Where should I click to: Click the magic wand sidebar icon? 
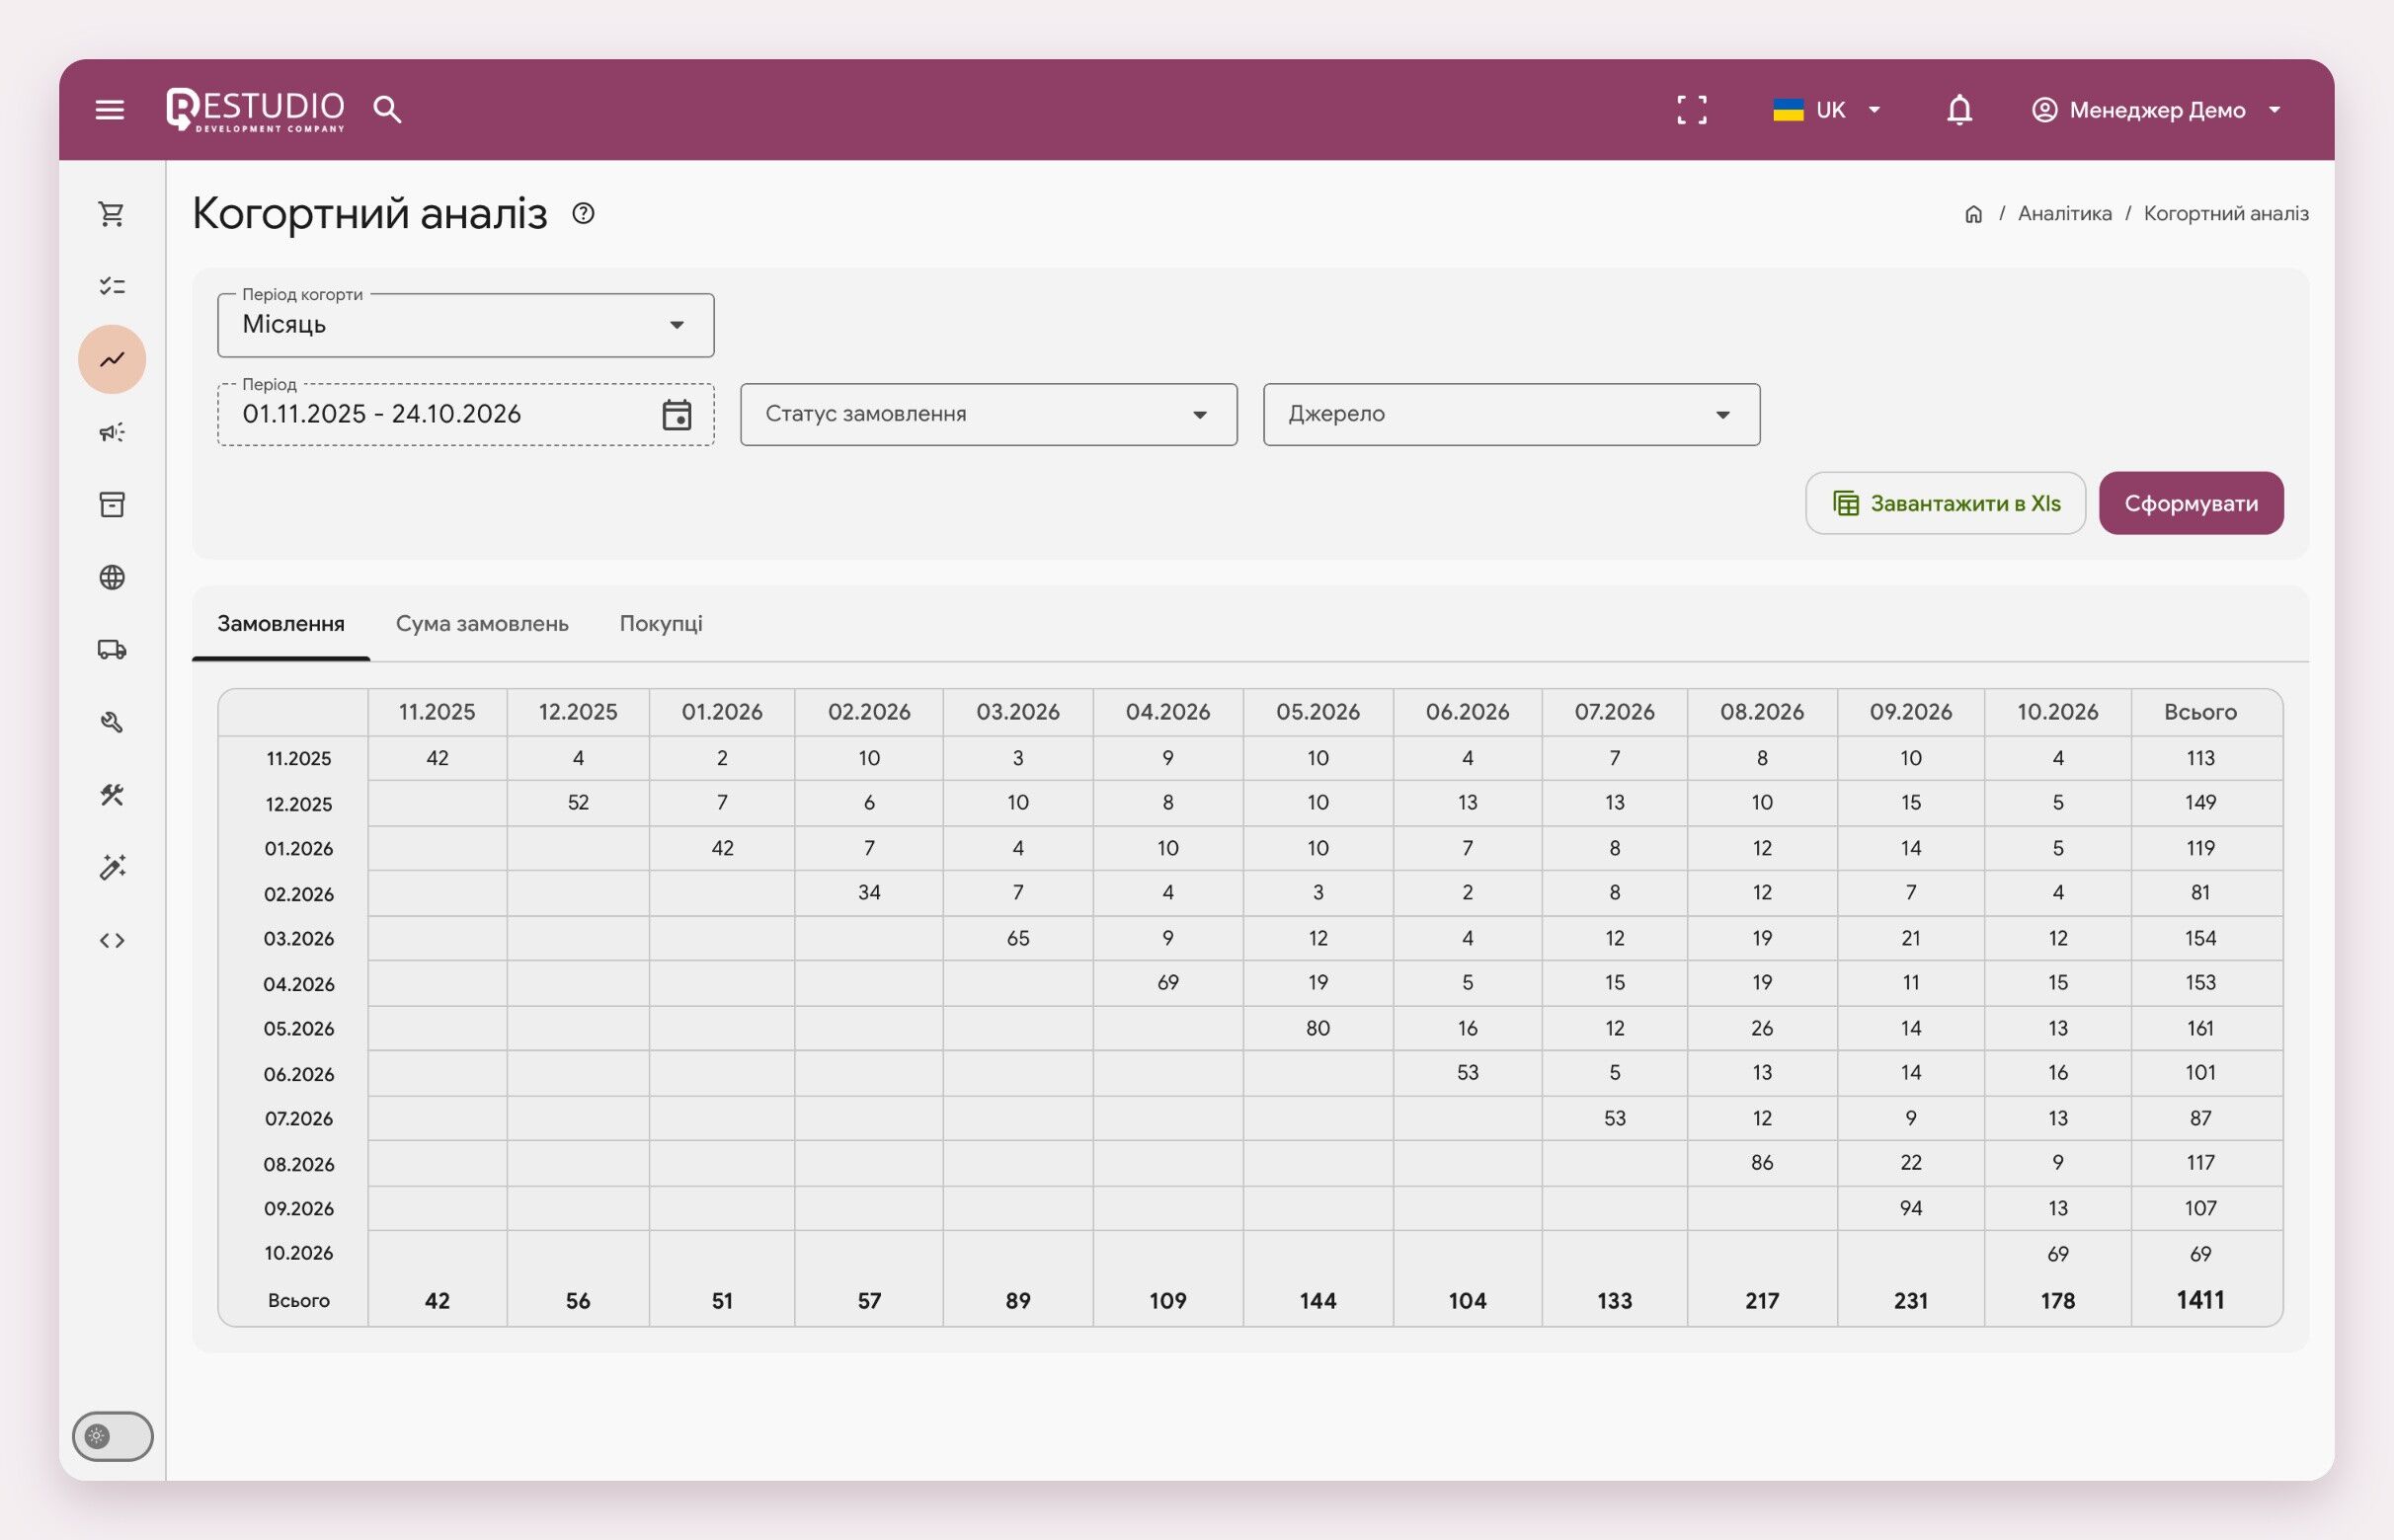coord(112,867)
